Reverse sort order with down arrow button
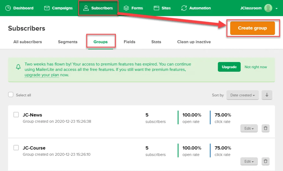Screen dimensions: 283x171 267,95
